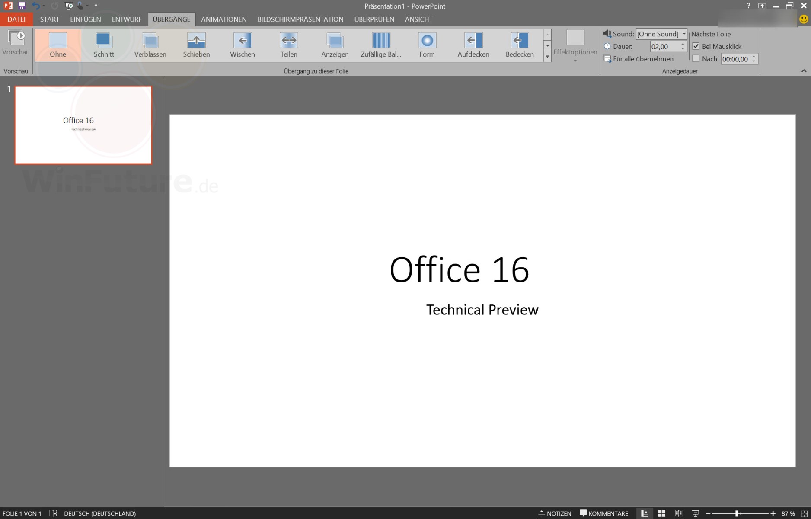Select the Zufällige Balken transition

tap(381, 45)
